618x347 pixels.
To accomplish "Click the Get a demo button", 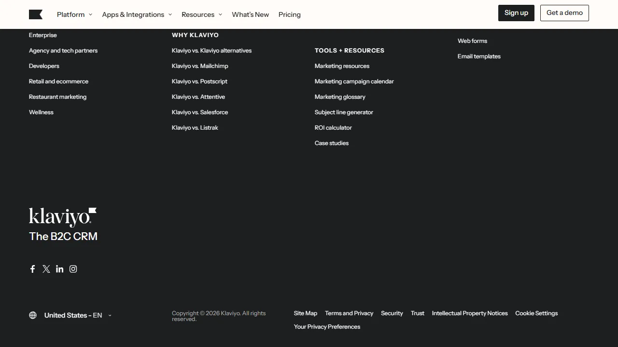I will click(x=564, y=13).
